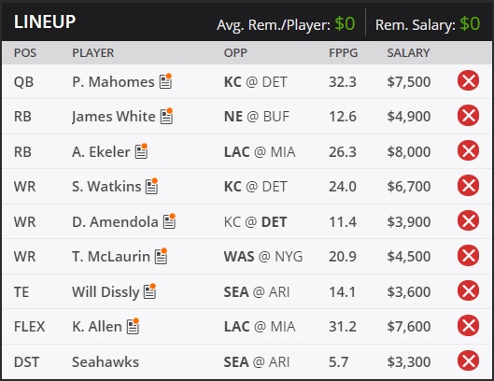
Task: Remove A. Ekeler from the lineup
Action: 468,150
